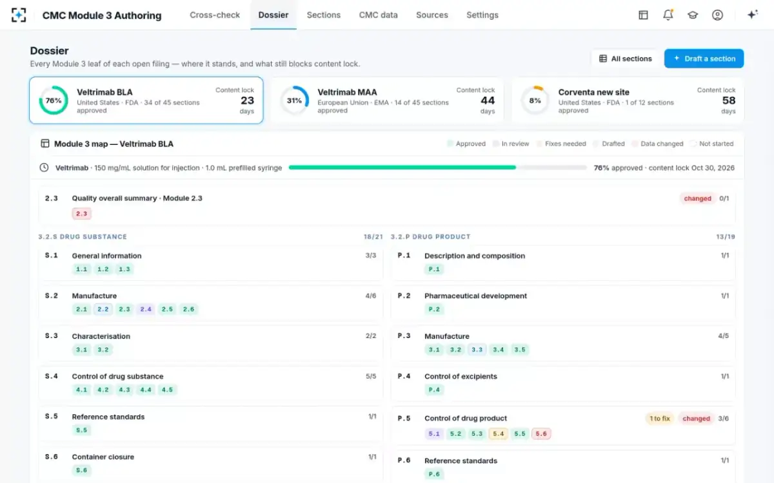This screenshot has height=483, width=774.
Task: Click the 8% ring on Corventa new site
Action: click(x=535, y=100)
